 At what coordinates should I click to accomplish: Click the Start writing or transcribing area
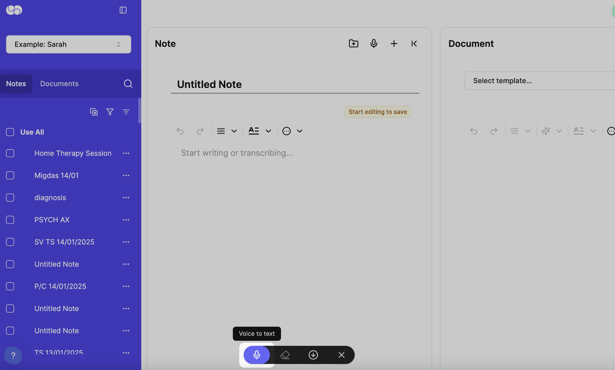(x=237, y=153)
